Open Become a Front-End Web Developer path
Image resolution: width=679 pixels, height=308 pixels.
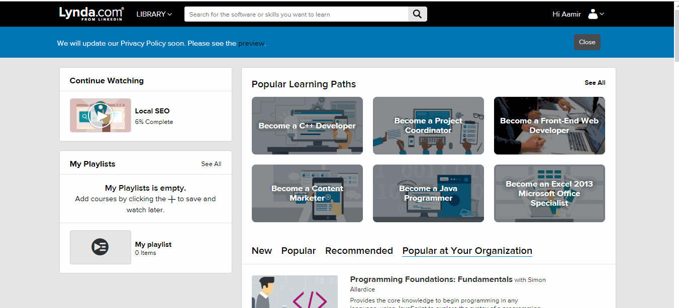click(x=549, y=125)
